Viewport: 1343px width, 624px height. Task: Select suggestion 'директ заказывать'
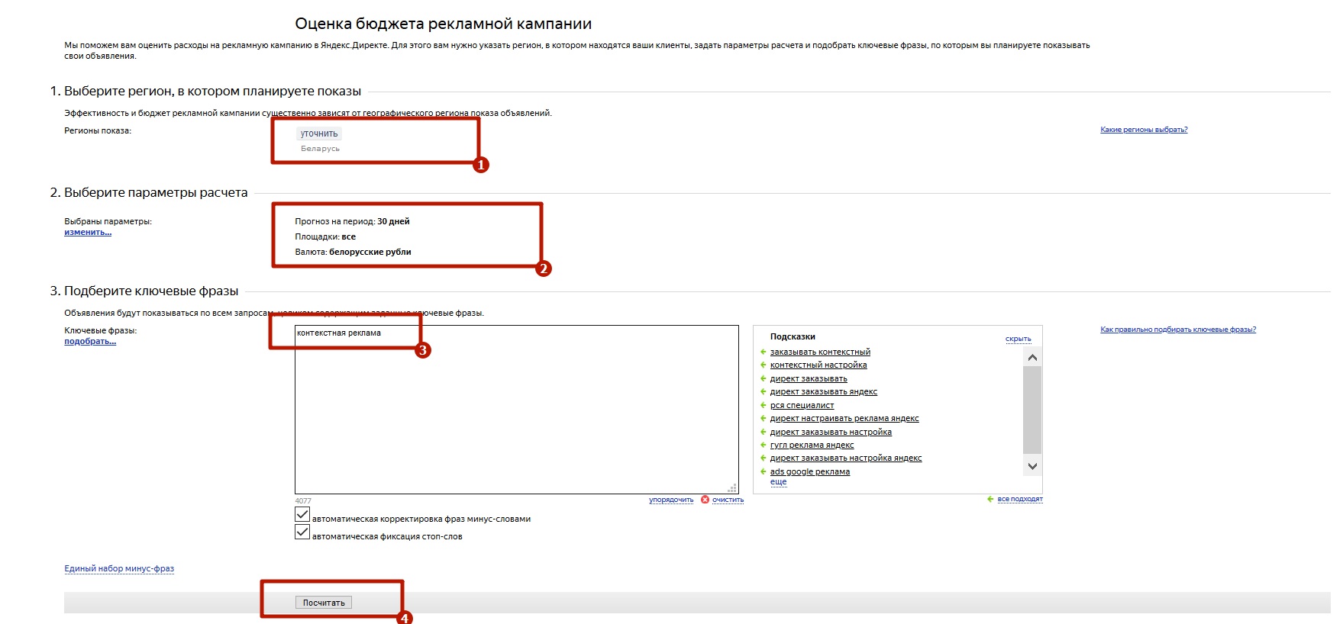pos(809,378)
